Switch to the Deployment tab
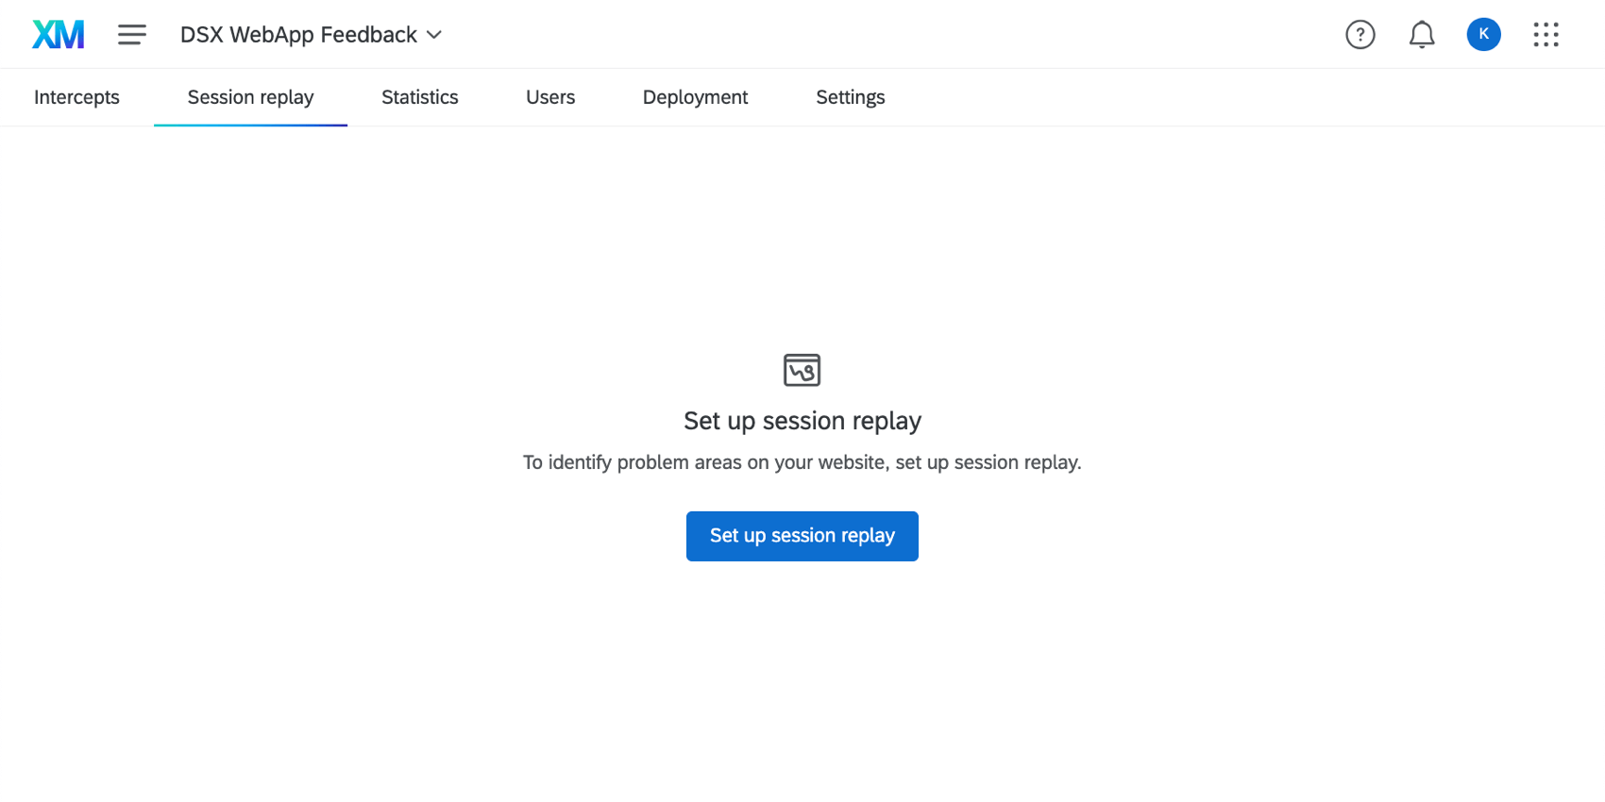This screenshot has height=802, width=1605. pyautogui.click(x=695, y=97)
